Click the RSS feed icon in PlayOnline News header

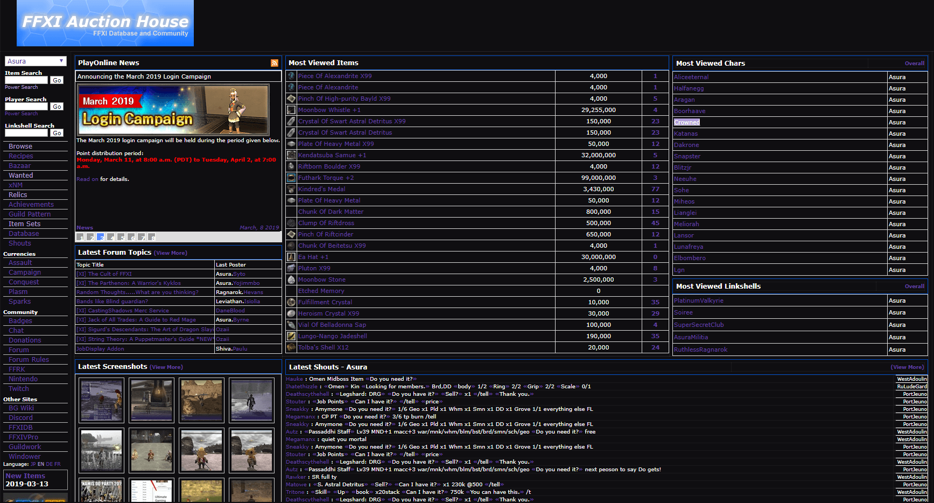(x=275, y=62)
